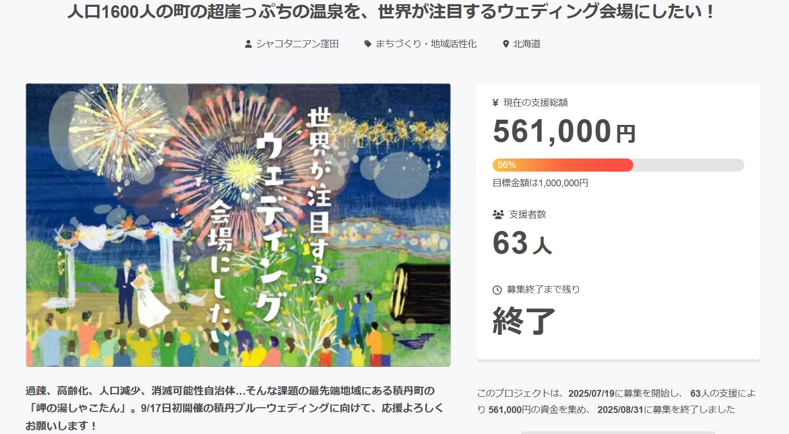789x434 pixels.
Task: Click the project title heading
Action: point(390,11)
